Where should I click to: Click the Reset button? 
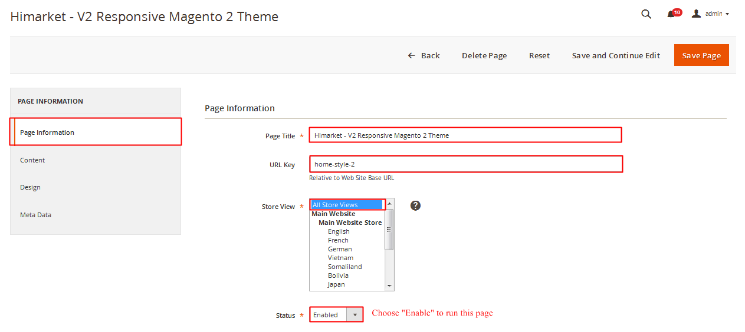(539, 55)
